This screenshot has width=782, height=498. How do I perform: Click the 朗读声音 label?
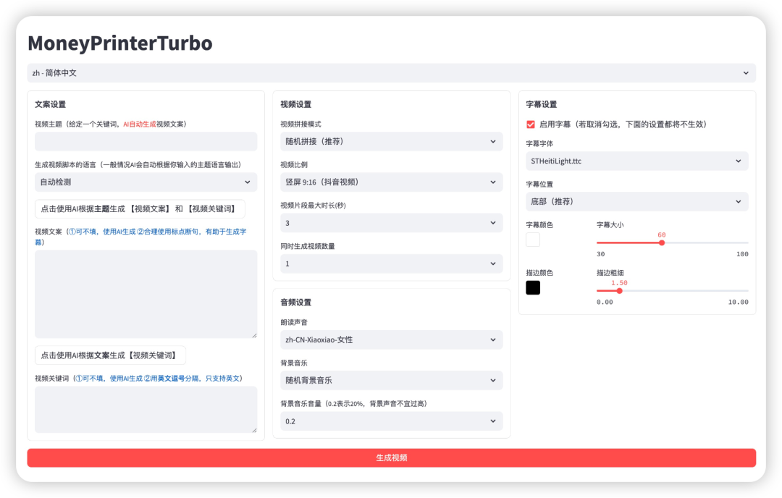pos(294,323)
